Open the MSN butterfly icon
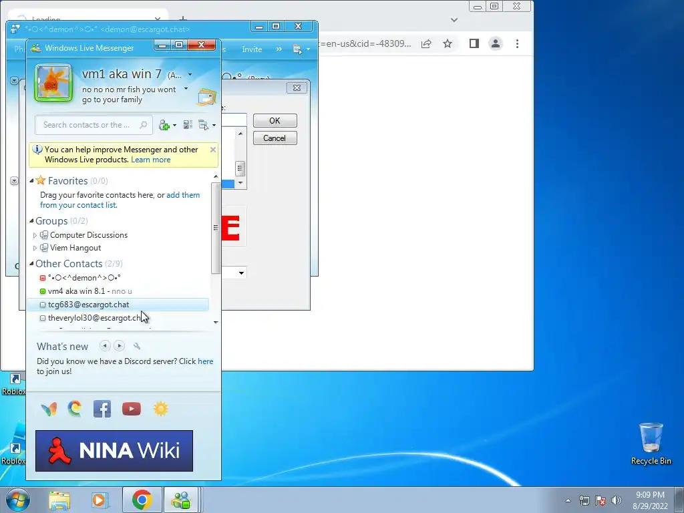The image size is (684, 513). click(x=49, y=409)
